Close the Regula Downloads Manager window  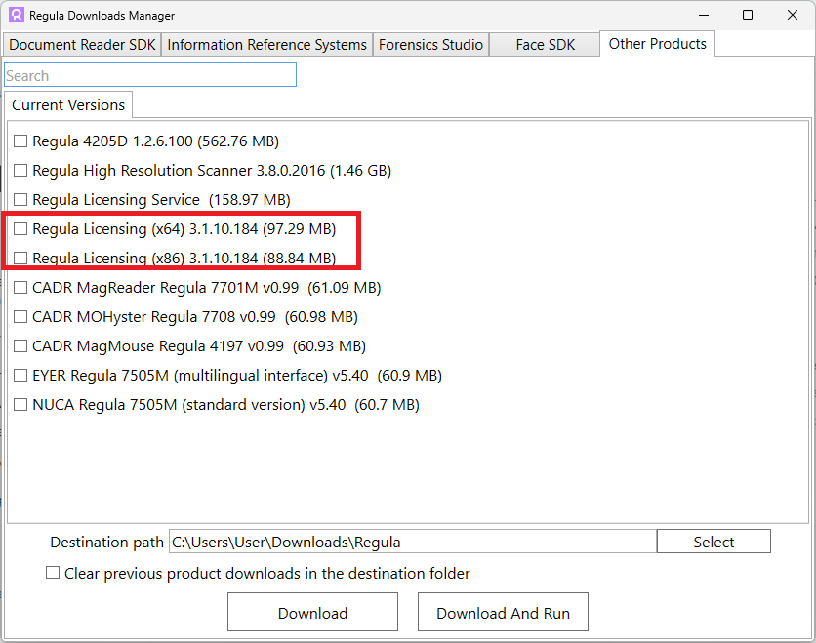coord(792,15)
